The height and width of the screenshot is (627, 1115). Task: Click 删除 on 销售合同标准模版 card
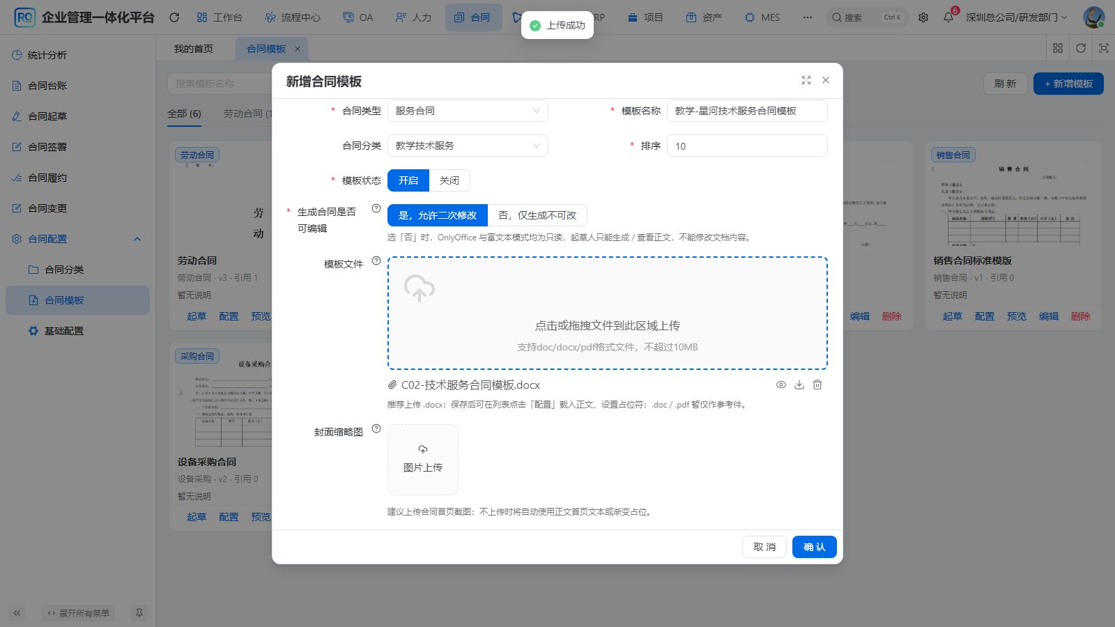1081,316
